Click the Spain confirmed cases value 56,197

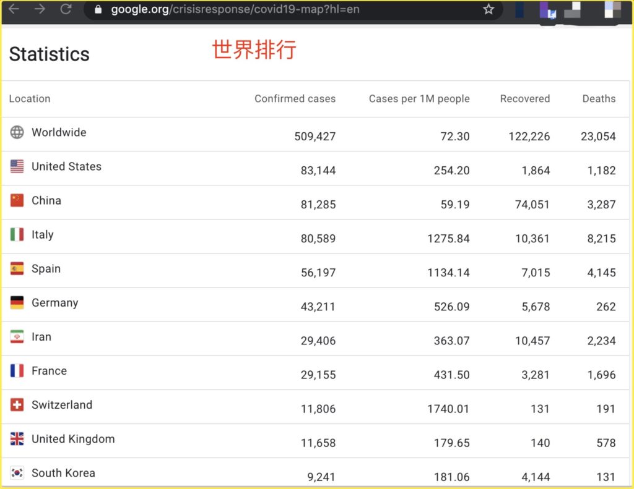(318, 273)
